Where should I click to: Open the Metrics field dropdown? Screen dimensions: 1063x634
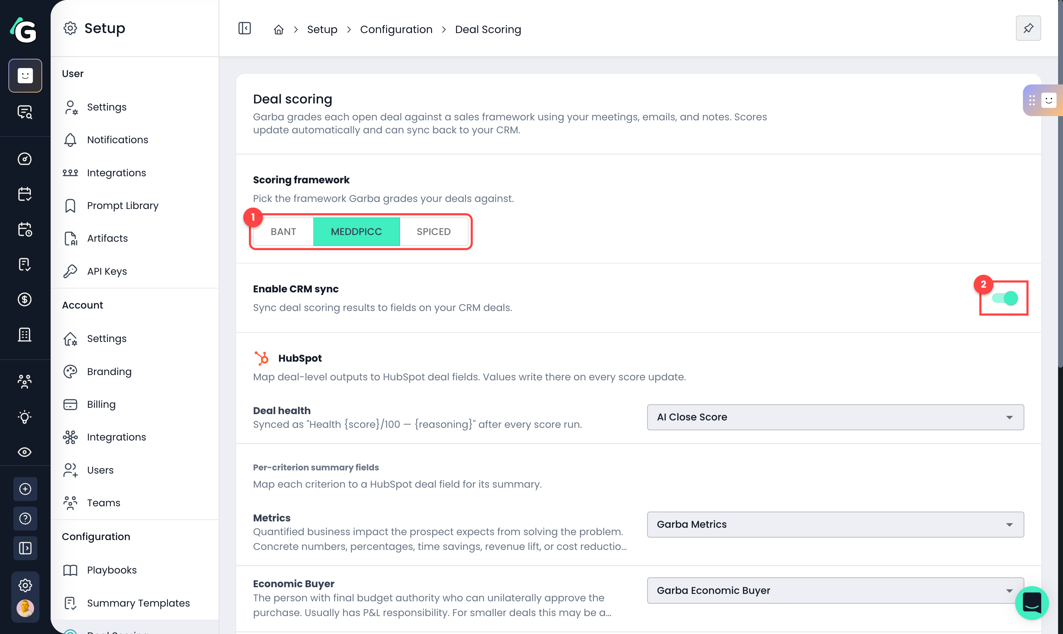point(835,524)
